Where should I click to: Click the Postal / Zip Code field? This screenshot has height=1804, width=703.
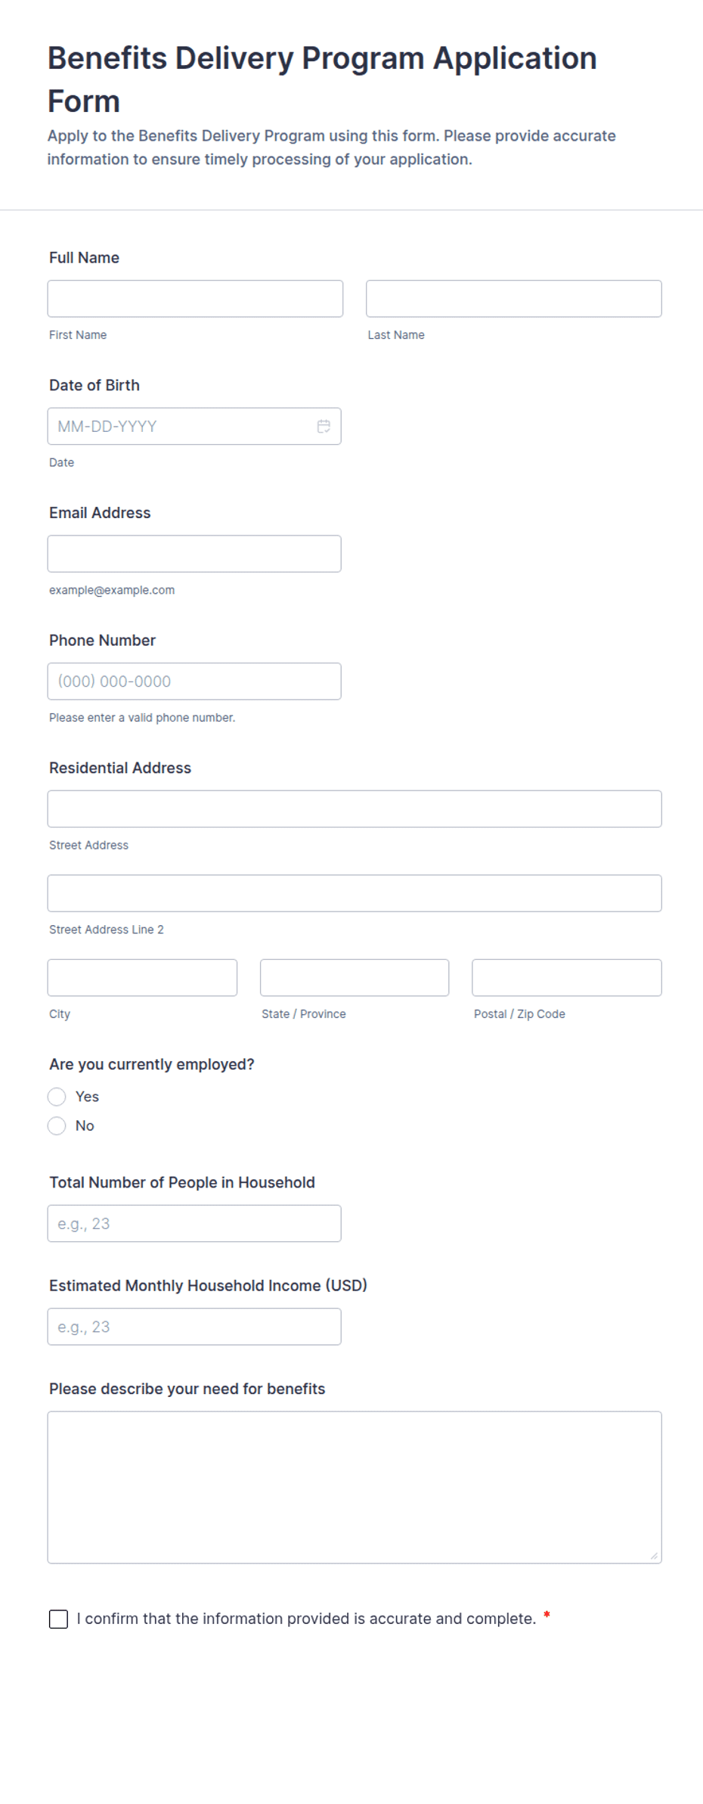coord(567,978)
